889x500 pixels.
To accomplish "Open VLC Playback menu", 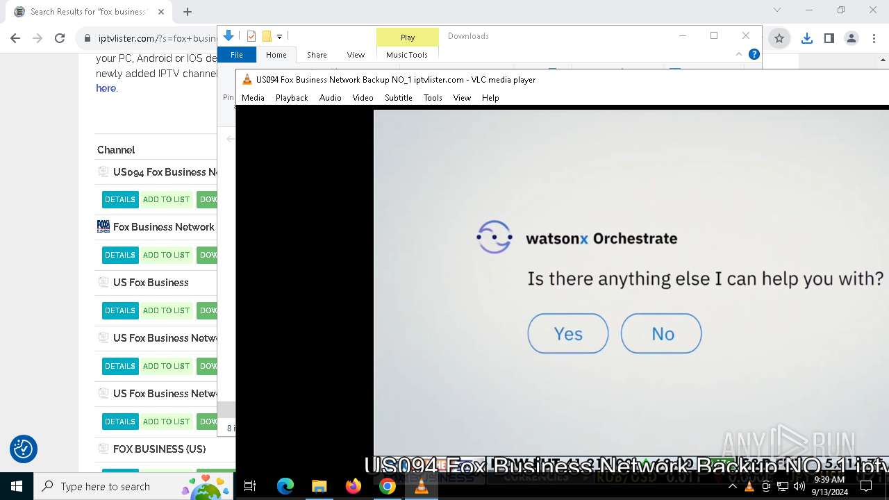I will (292, 98).
